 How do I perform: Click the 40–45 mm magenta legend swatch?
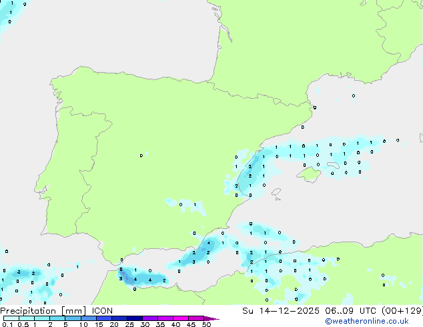(181, 318)
